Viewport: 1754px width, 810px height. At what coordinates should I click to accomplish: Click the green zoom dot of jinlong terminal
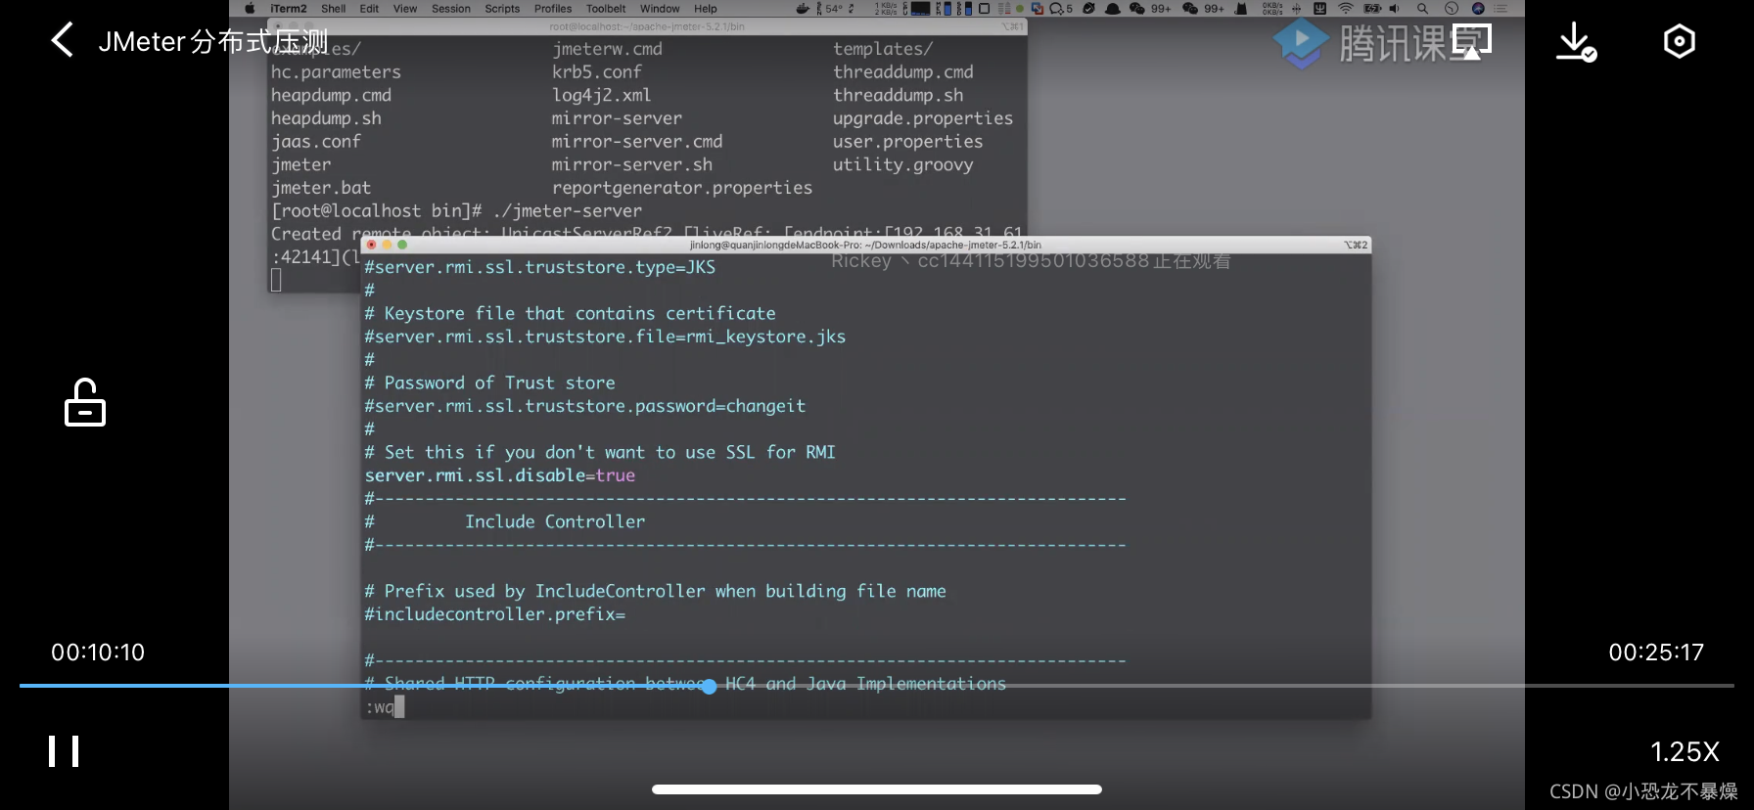click(402, 245)
